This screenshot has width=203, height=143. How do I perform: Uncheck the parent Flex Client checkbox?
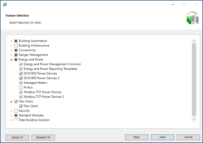16,101
